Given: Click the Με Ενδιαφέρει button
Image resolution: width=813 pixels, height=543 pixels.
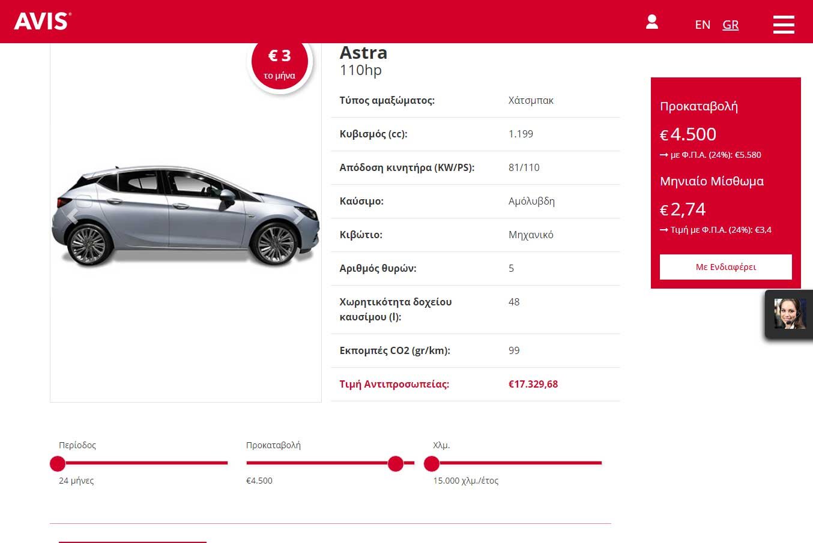Looking at the screenshot, I should (726, 267).
